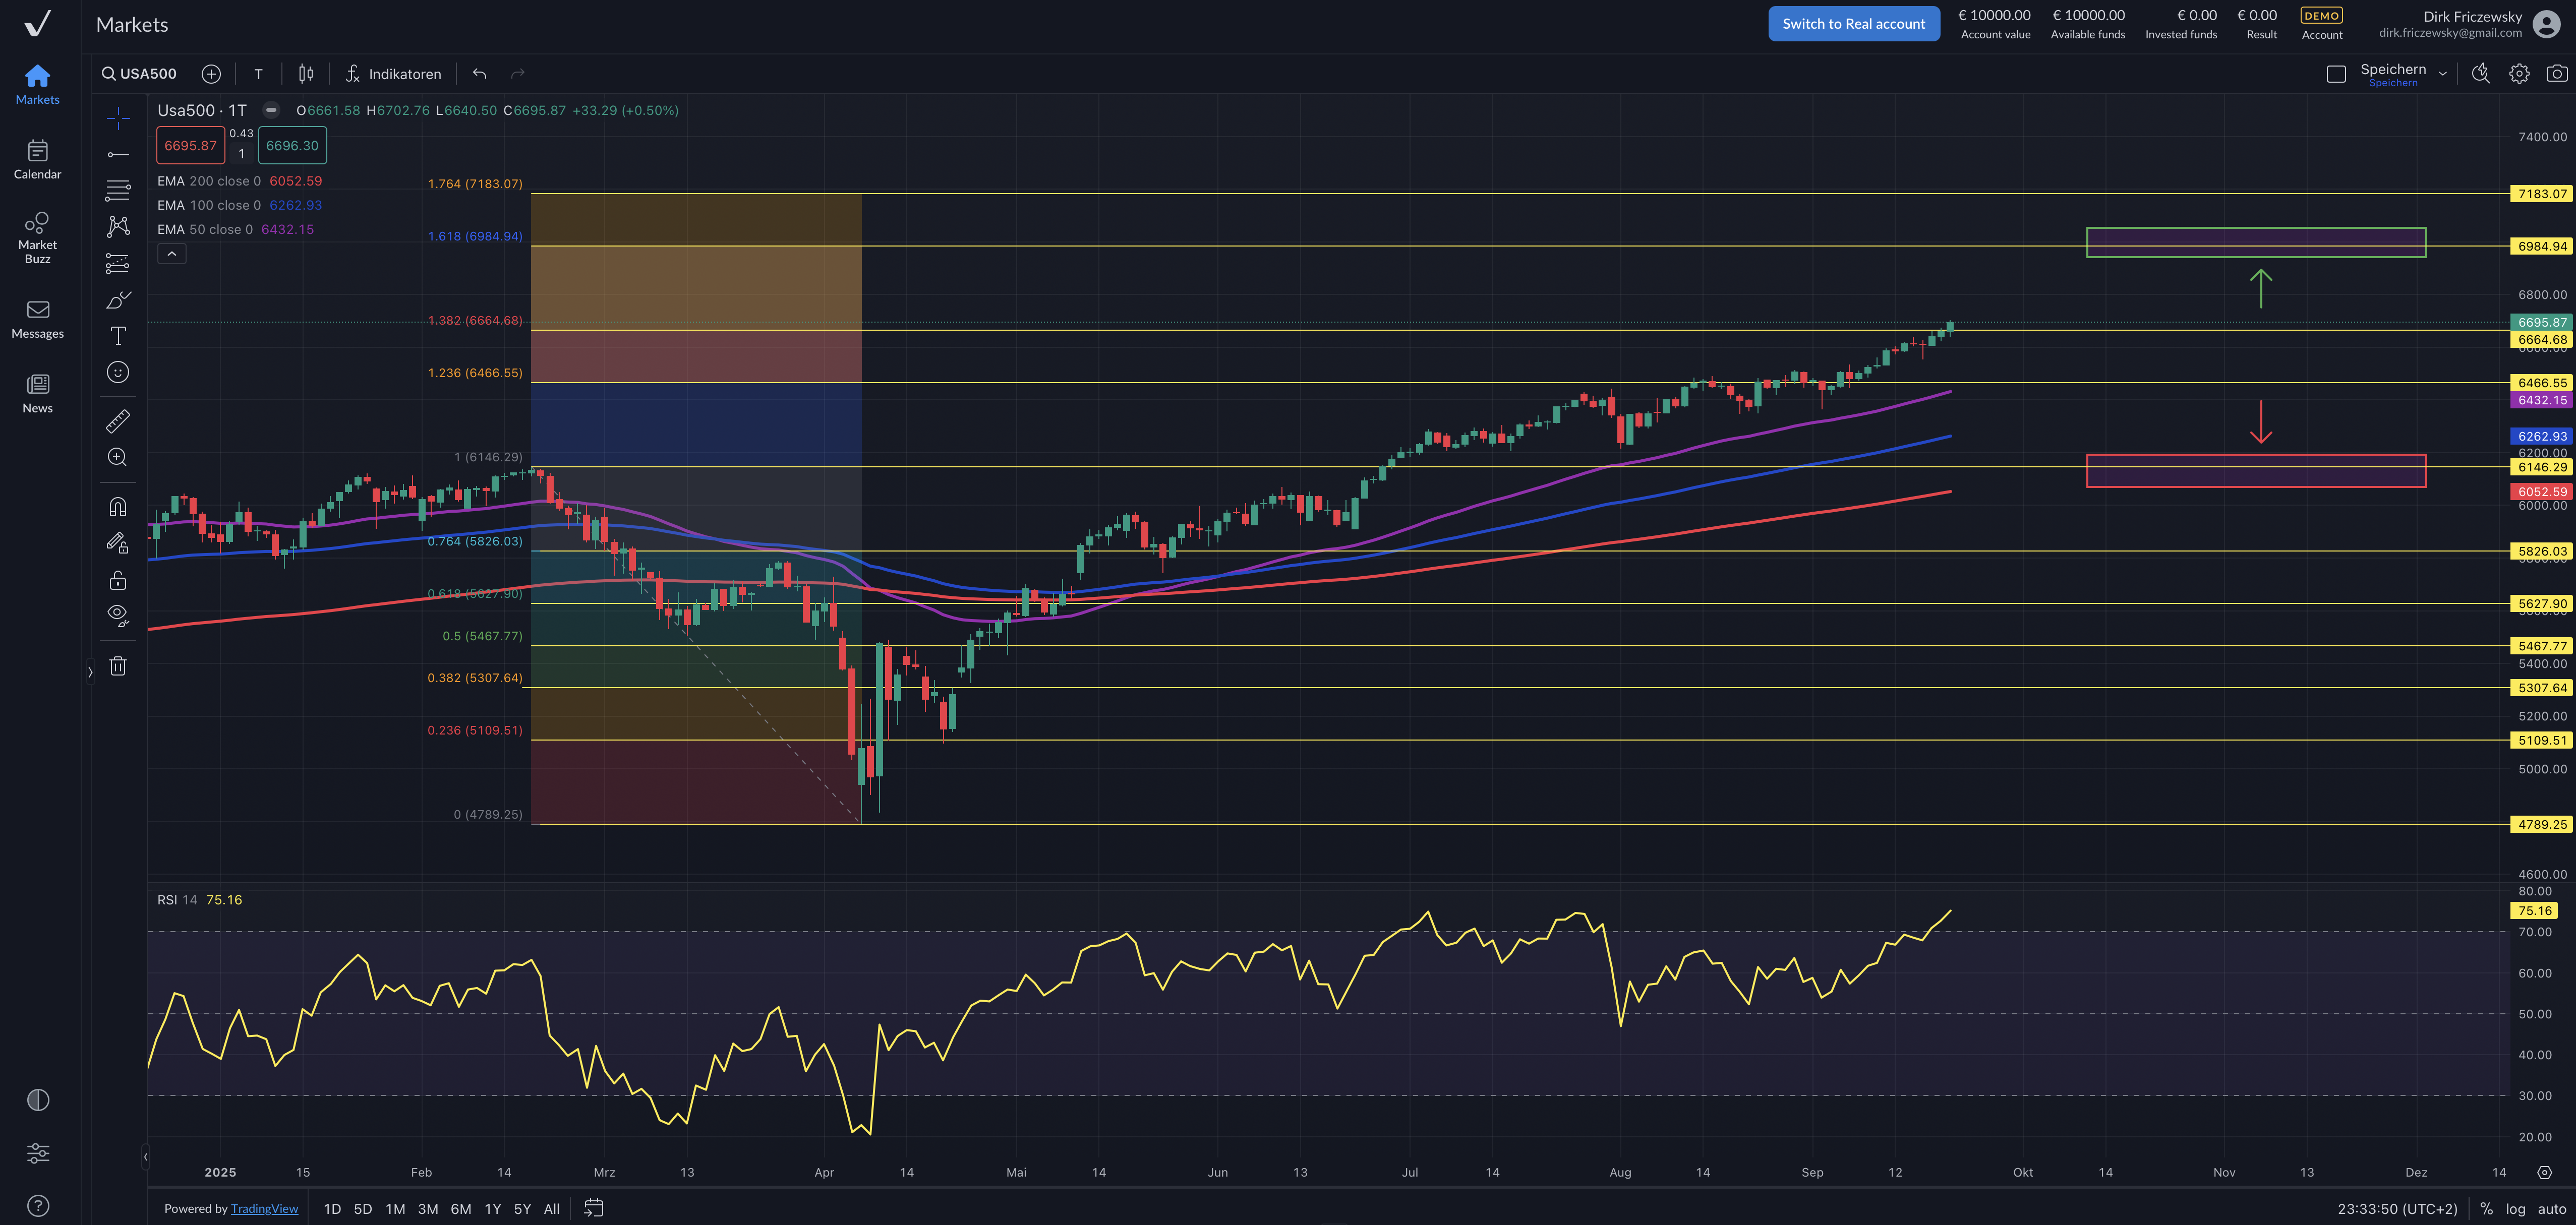Image resolution: width=2576 pixels, height=1225 pixels.
Task: Select the measure ruler tool
Action: click(118, 421)
